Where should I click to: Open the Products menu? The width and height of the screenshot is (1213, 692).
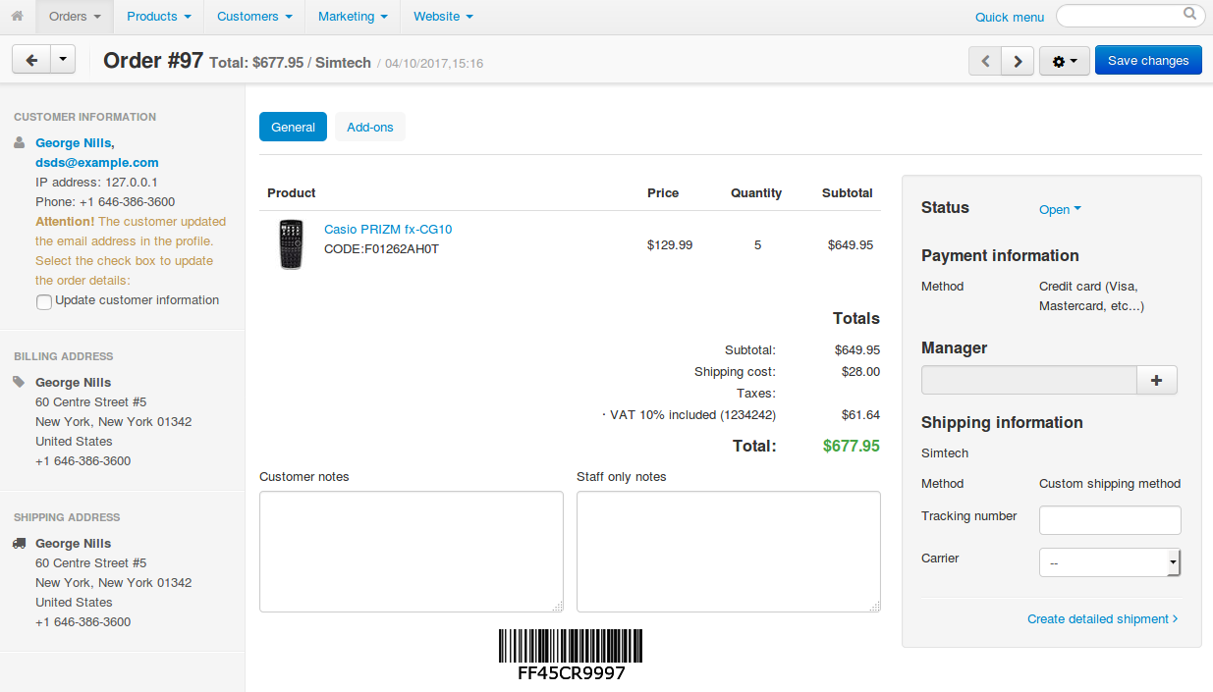click(159, 17)
